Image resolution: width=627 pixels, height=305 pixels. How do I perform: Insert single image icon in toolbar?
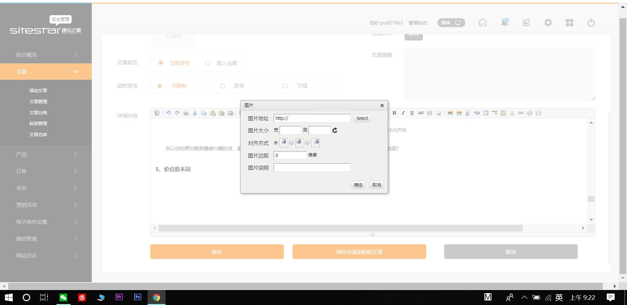point(450,113)
